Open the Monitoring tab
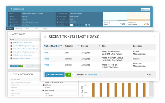Image resolution: width=165 pixels, height=103 pixels. point(18,29)
